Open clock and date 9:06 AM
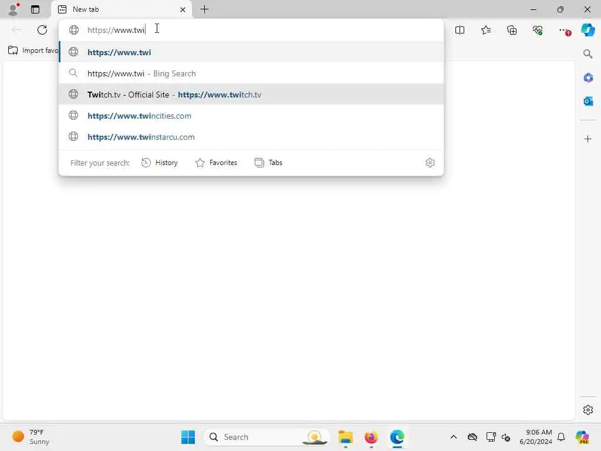The height and width of the screenshot is (451, 601). click(536, 437)
